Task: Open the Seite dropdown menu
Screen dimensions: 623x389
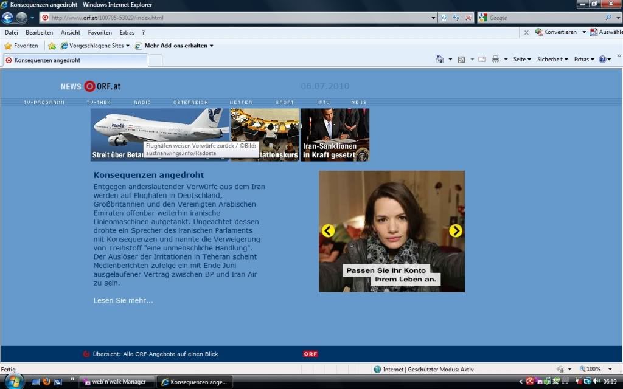Action: tap(522, 60)
